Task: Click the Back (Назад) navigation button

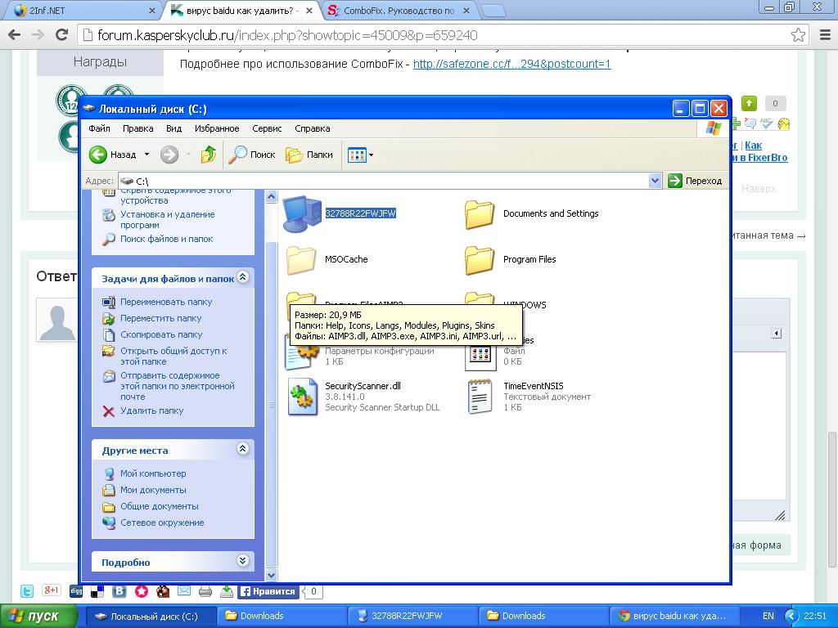Action: (113, 155)
